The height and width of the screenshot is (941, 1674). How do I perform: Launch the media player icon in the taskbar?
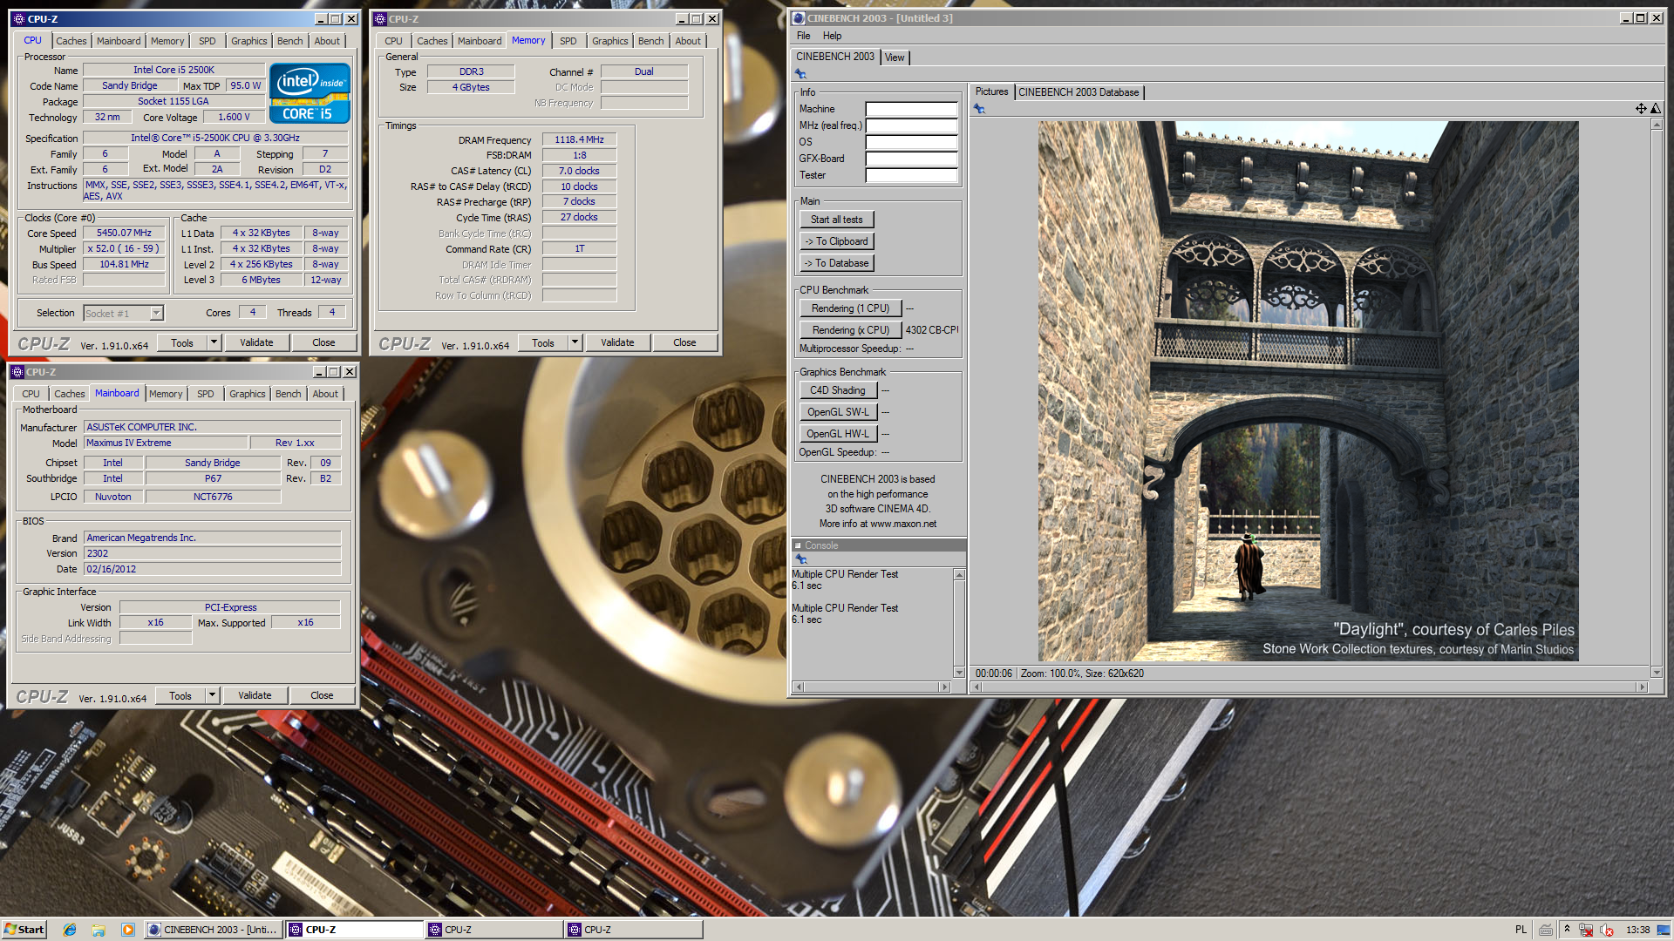pyautogui.click(x=128, y=930)
